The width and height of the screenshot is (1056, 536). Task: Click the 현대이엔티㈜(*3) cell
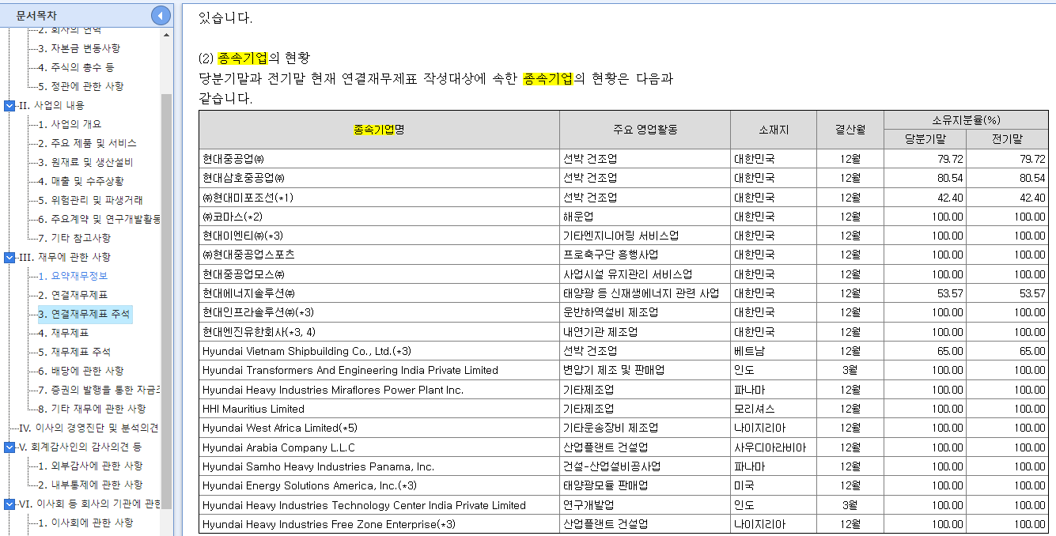(x=379, y=236)
